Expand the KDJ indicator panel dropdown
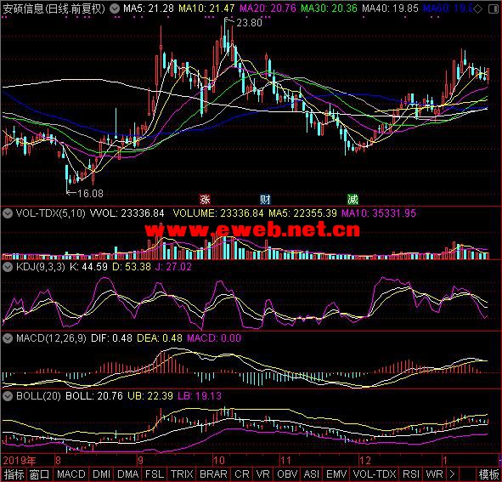 (8, 267)
